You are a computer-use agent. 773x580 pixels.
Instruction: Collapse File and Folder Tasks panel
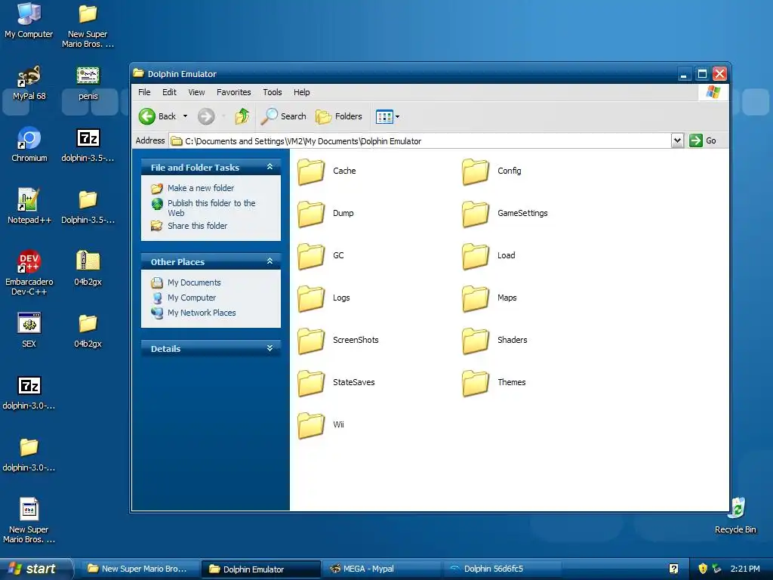click(269, 167)
